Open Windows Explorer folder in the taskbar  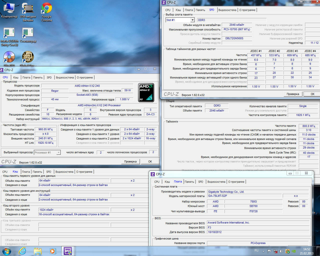(38, 251)
